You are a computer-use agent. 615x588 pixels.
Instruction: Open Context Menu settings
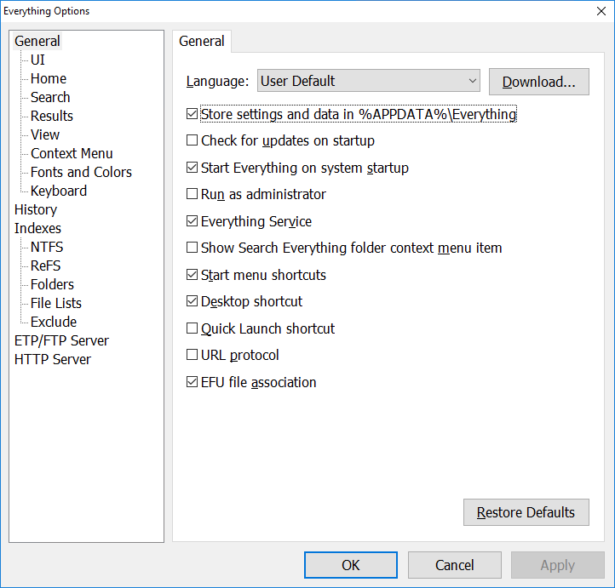(x=72, y=153)
